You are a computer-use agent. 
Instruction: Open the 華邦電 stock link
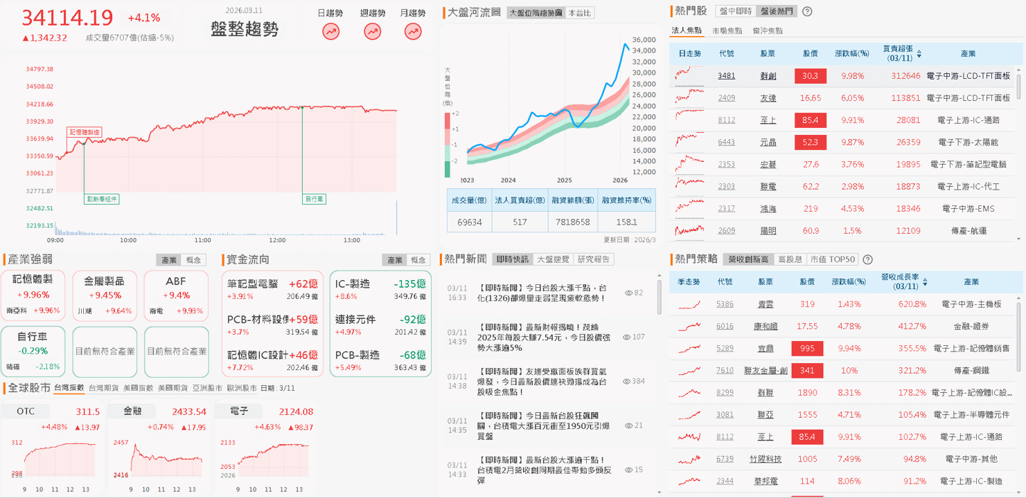coord(766,481)
